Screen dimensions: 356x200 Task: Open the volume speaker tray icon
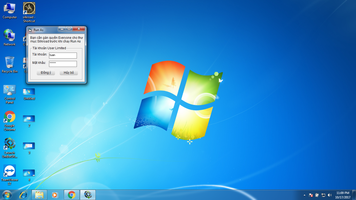pos(330,195)
